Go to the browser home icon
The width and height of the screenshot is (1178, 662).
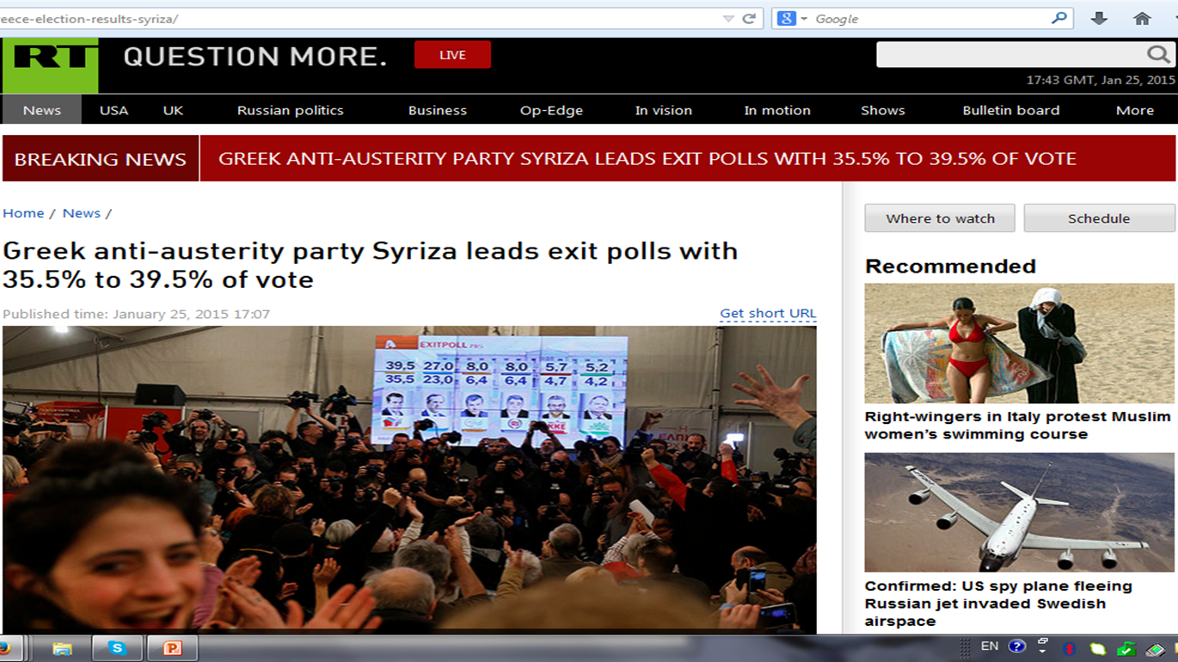pos(1142,18)
